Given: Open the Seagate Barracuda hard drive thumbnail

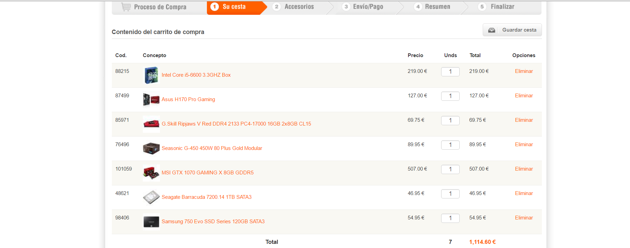Looking at the screenshot, I should 151,197.
